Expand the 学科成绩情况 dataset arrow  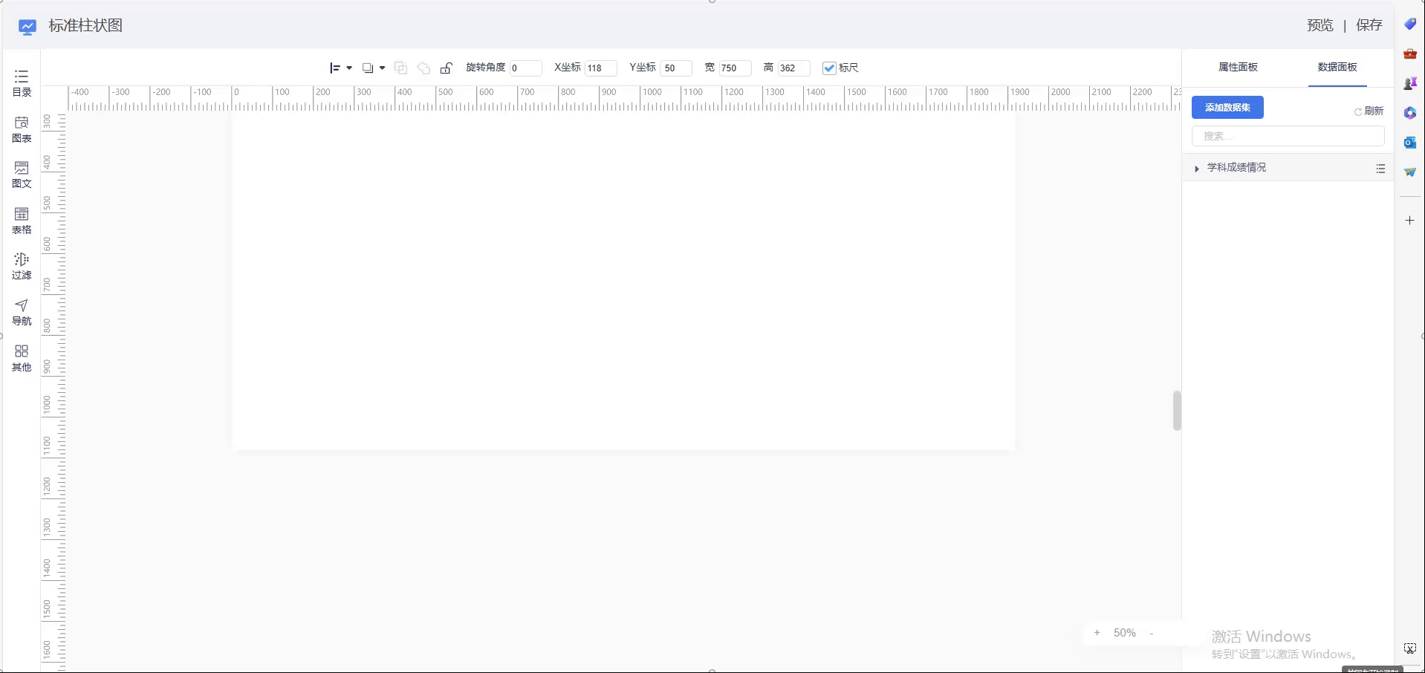1196,169
